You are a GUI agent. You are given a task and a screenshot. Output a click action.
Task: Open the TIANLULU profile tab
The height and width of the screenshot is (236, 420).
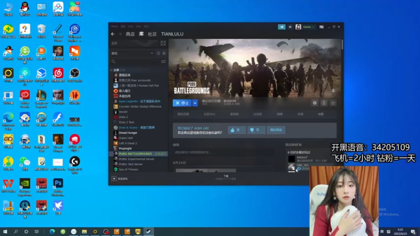tap(172, 34)
